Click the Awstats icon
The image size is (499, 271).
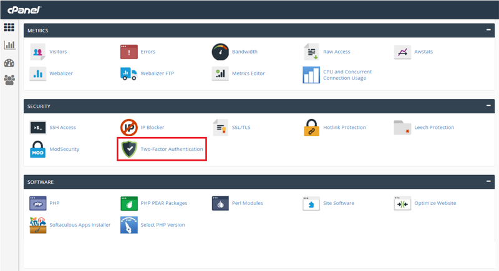(402, 52)
